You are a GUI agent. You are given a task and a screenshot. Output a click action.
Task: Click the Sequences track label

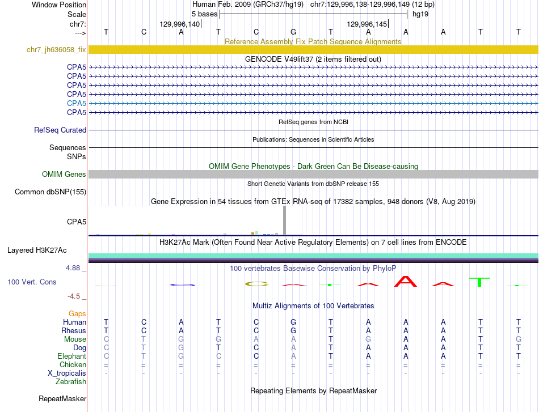pos(68,148)
